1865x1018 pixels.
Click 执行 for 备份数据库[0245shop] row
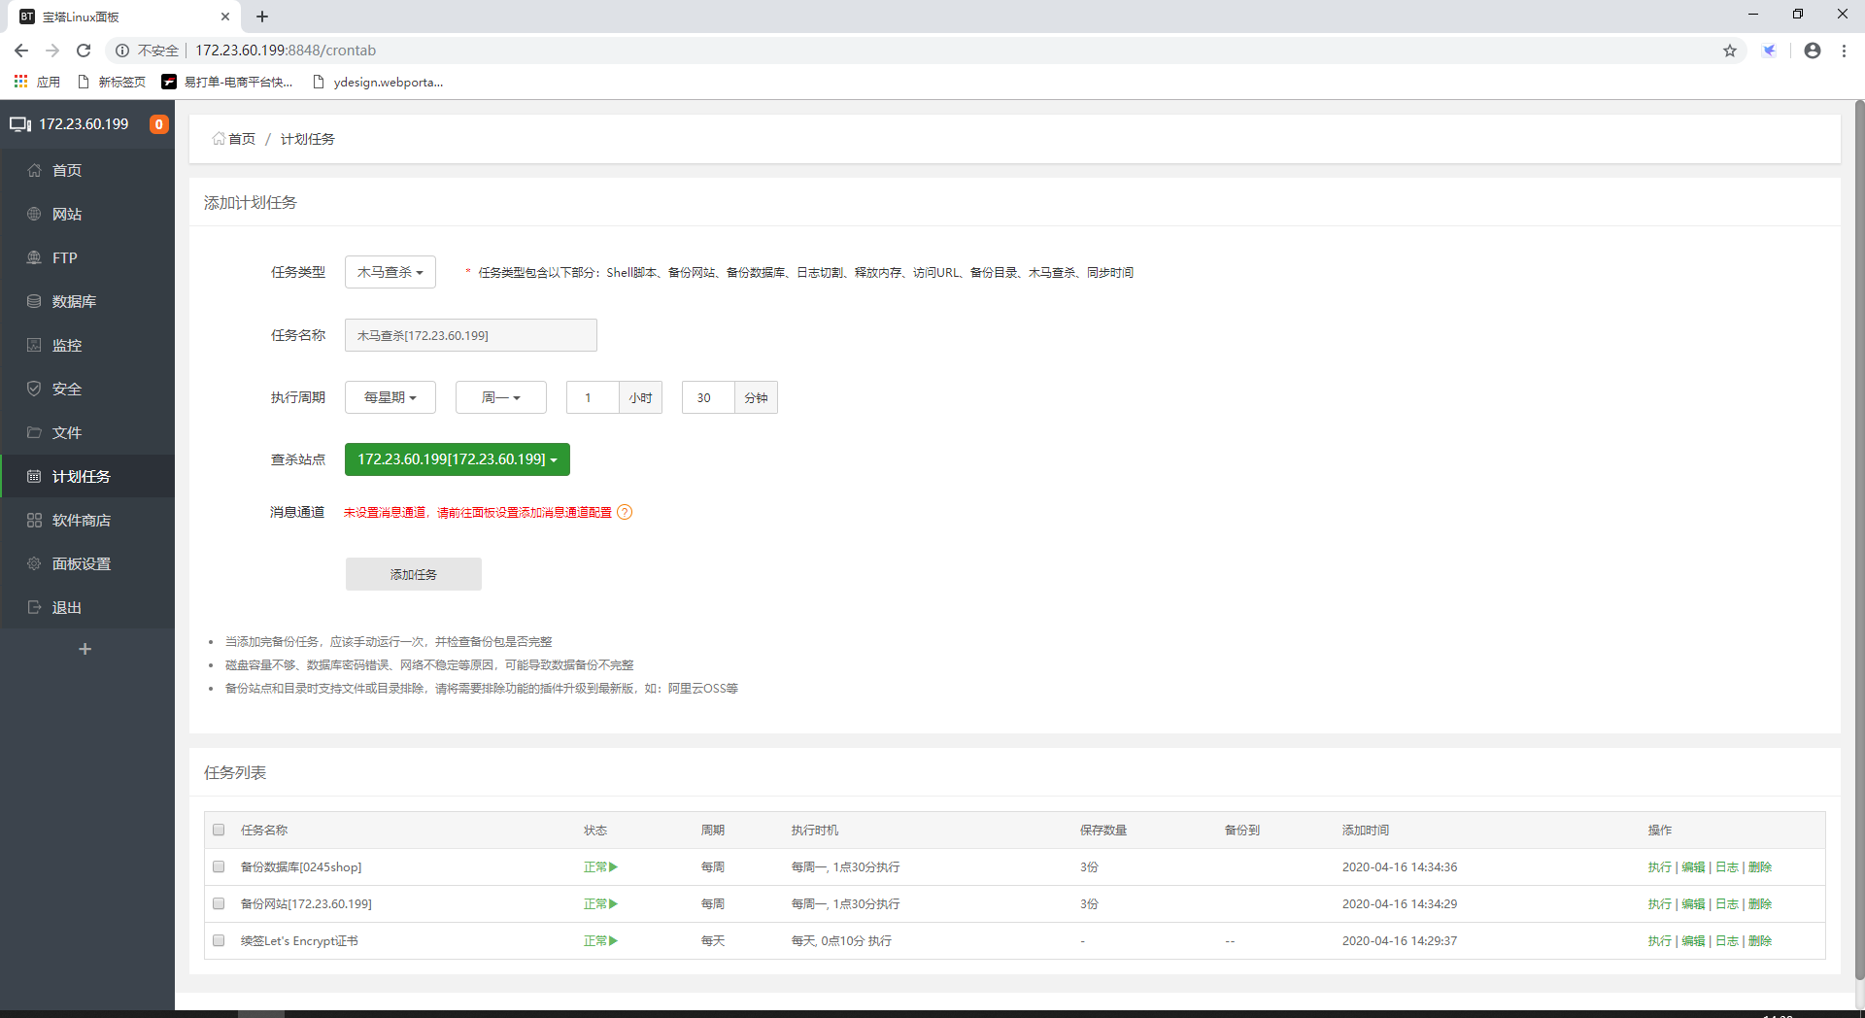pyautogui.click(x=1659, y=867)
